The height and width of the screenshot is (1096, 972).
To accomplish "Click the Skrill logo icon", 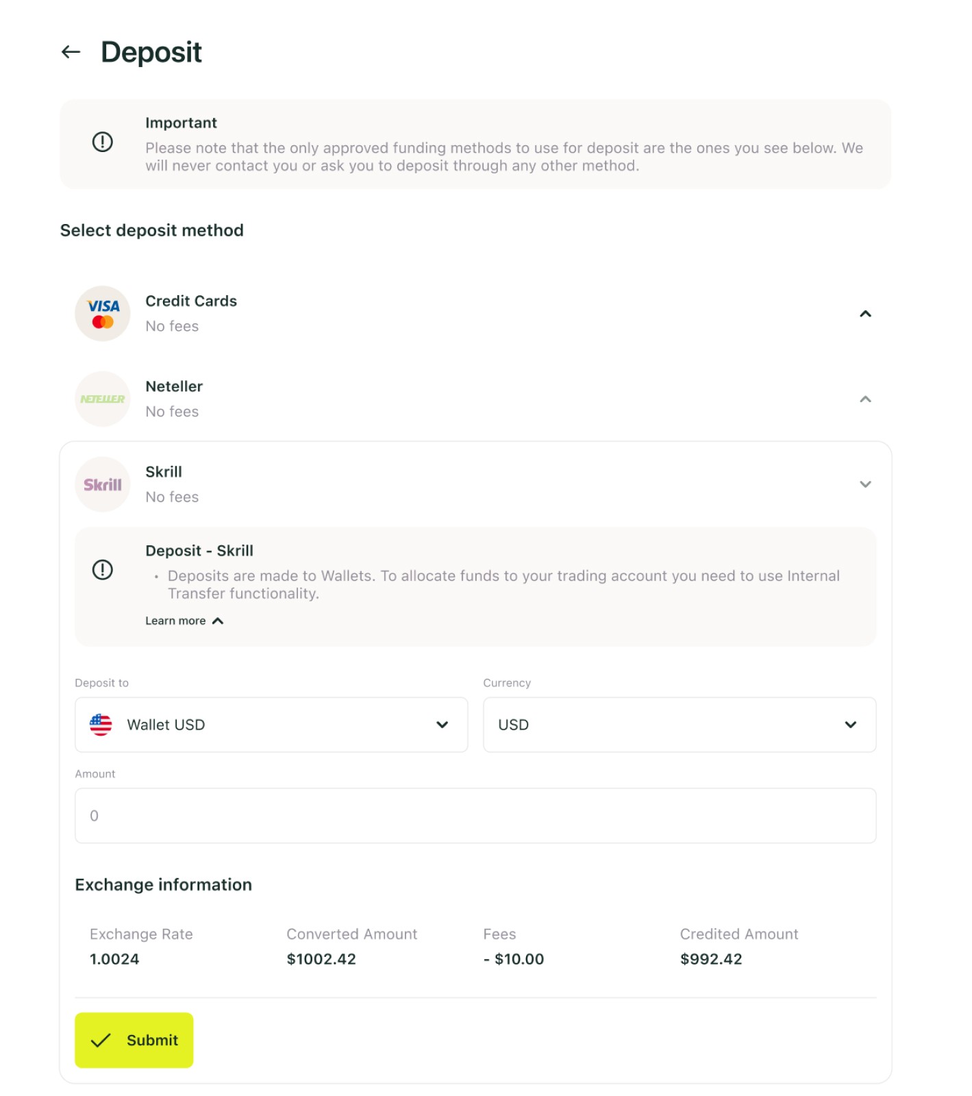I will click(x=103, y=485).
